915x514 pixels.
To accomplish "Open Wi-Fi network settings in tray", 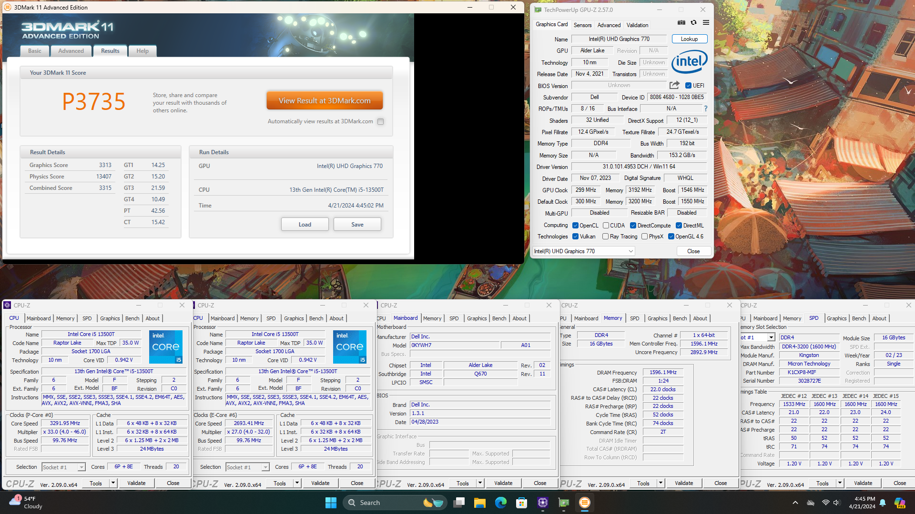I will pyautogui.click(x=826, y=503).
